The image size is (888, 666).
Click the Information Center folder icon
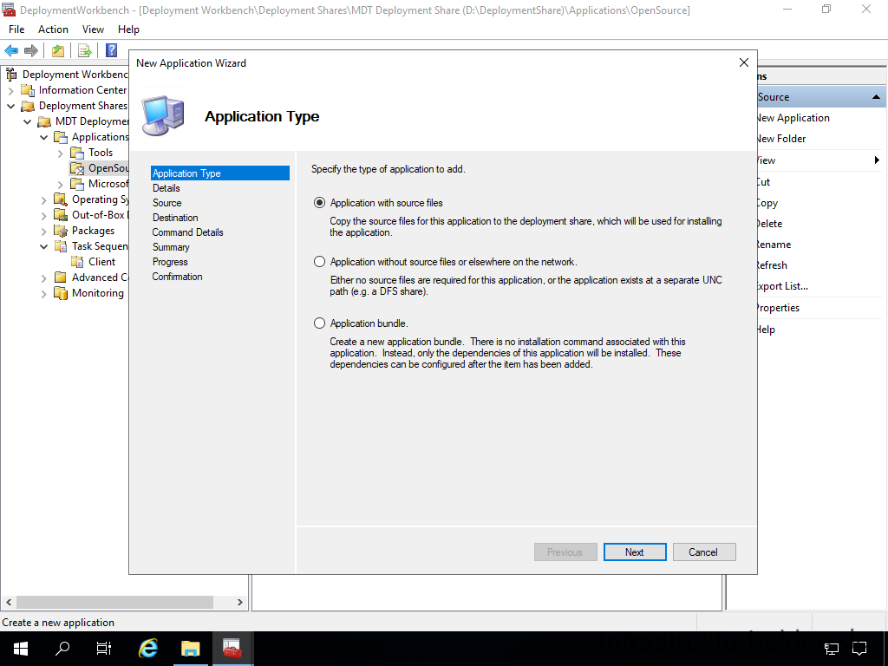pyautogui.click(x=28, y=90)
